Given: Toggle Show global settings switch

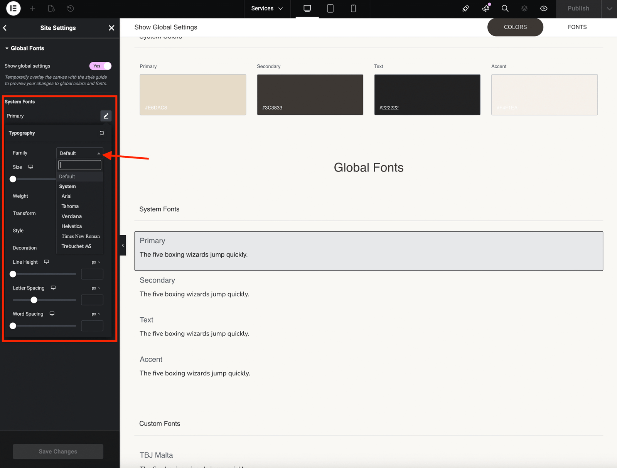Looking at the screenshot, I should (x=101, y=66).
